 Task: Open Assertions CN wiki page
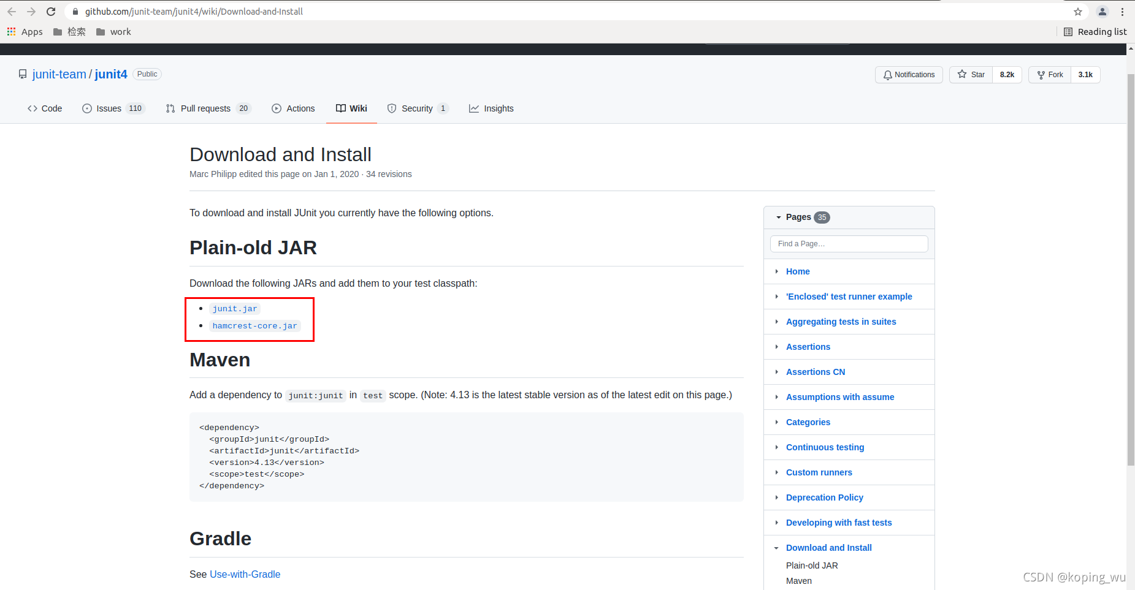pos(816,372)
